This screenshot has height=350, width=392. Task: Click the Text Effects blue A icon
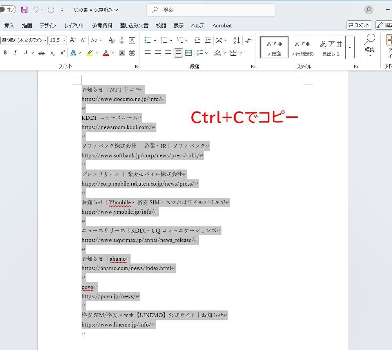pyautogui.click(x=73, y=53)
